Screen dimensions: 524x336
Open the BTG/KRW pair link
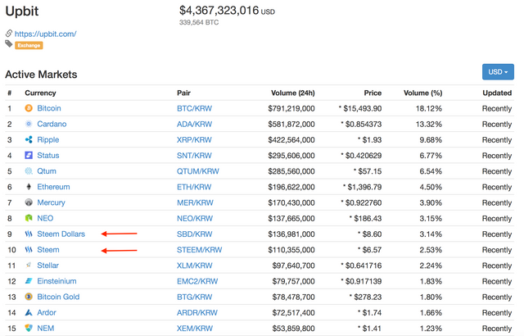click(195, 297)
